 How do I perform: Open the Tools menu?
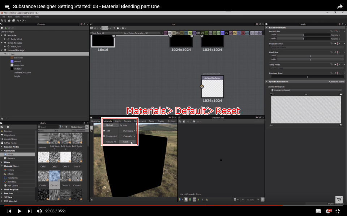click(x=17, y=17)
